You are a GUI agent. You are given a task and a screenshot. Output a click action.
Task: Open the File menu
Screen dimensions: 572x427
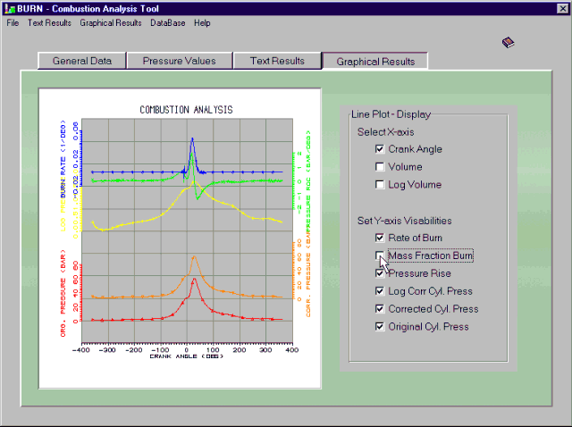[x=13, y=23]
